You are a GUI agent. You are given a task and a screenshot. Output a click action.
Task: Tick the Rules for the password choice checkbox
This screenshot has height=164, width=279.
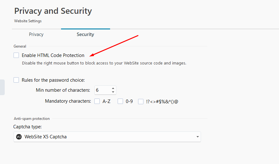point(16,80)
